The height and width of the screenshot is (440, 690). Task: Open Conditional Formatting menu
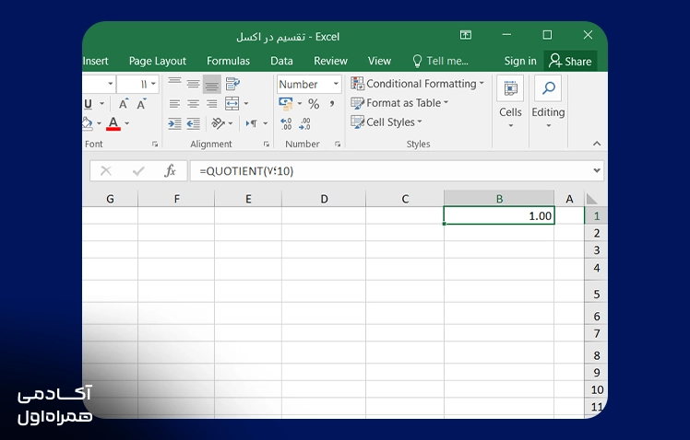pyautogui.click(x=418, y=84)
